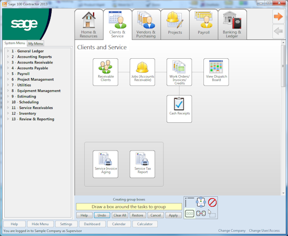
Task: Select the pointer selection rectangle tool
Action: [212, 213]
